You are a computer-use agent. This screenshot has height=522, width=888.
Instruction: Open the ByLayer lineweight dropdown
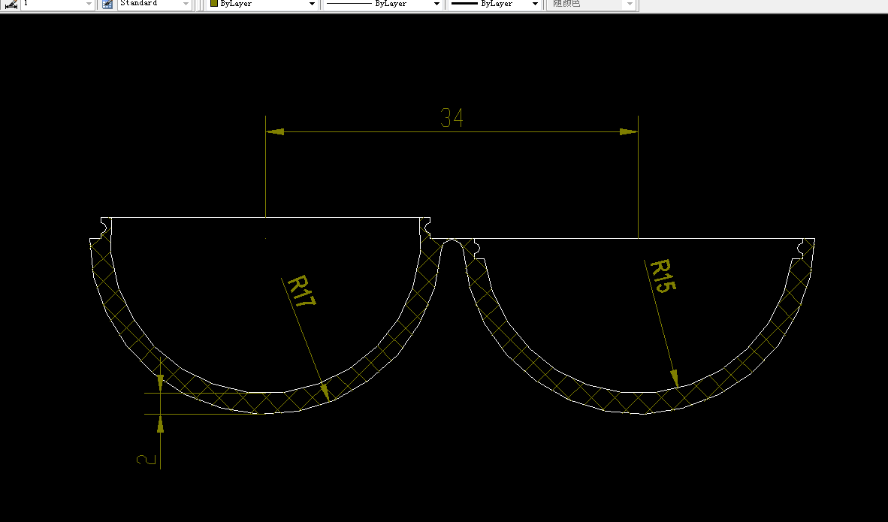(x=494, y=4)
